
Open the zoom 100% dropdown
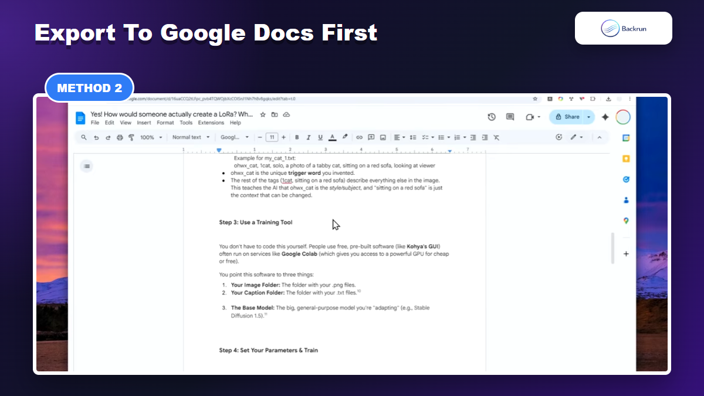point(151,137)
